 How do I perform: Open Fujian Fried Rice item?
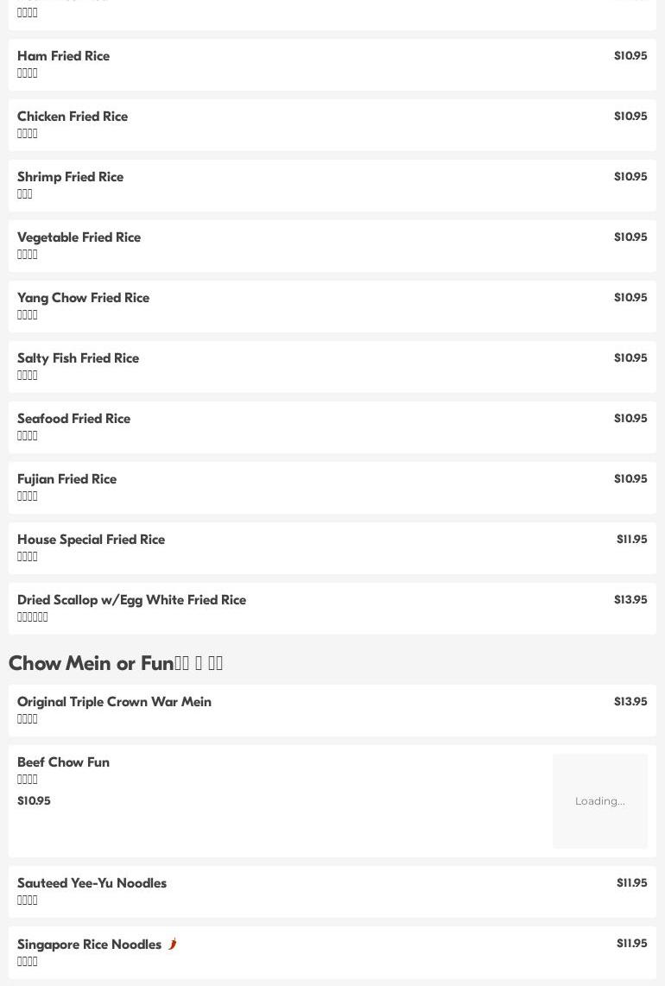67,479
